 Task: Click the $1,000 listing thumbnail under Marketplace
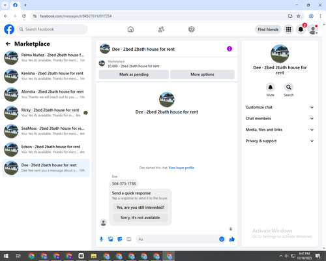102,63
